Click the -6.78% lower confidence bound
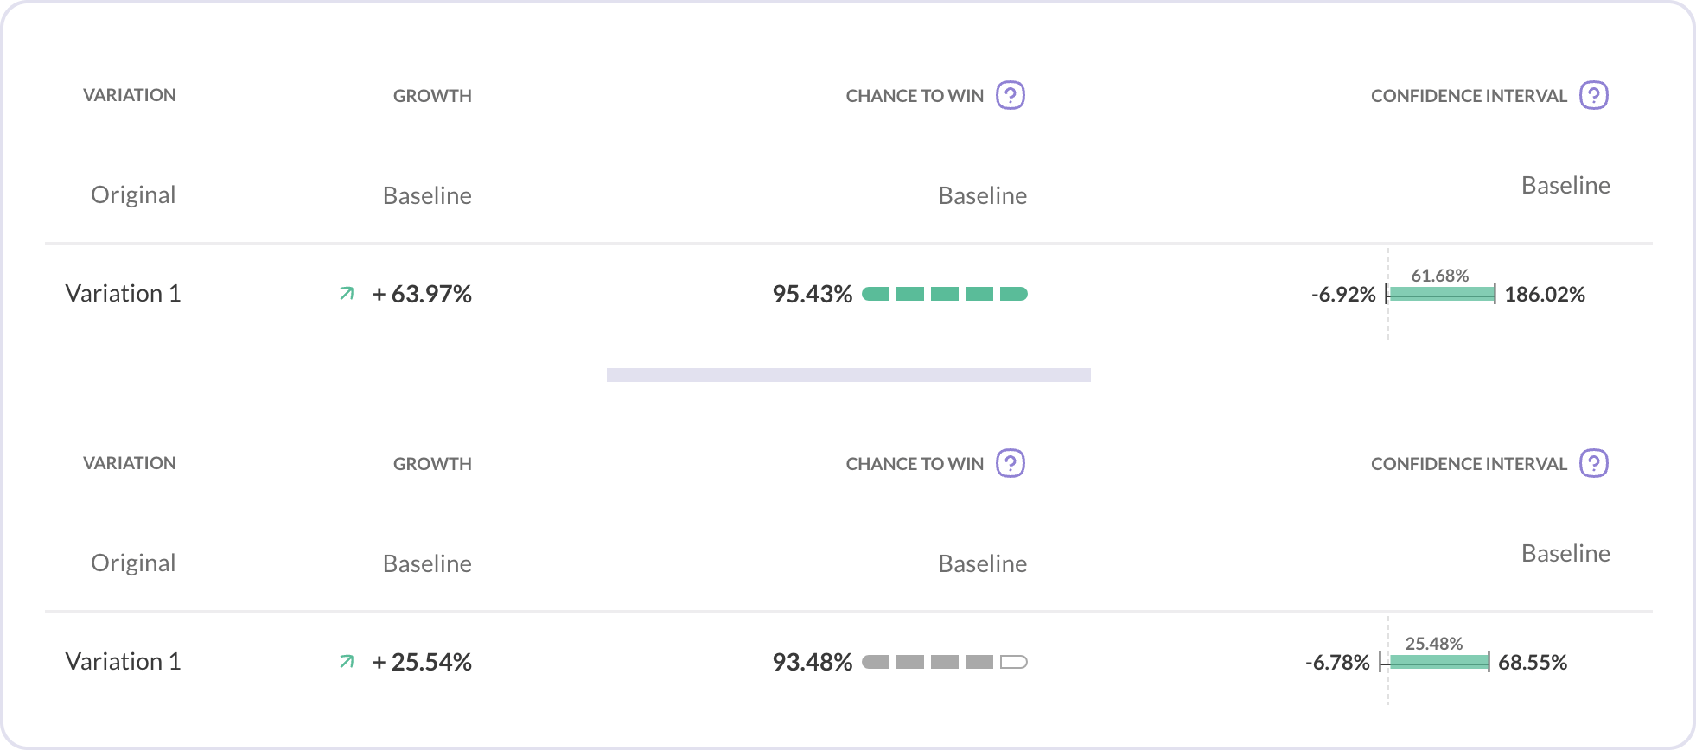The height and width of the screenshot is (750, 1696). (1337, 663)
